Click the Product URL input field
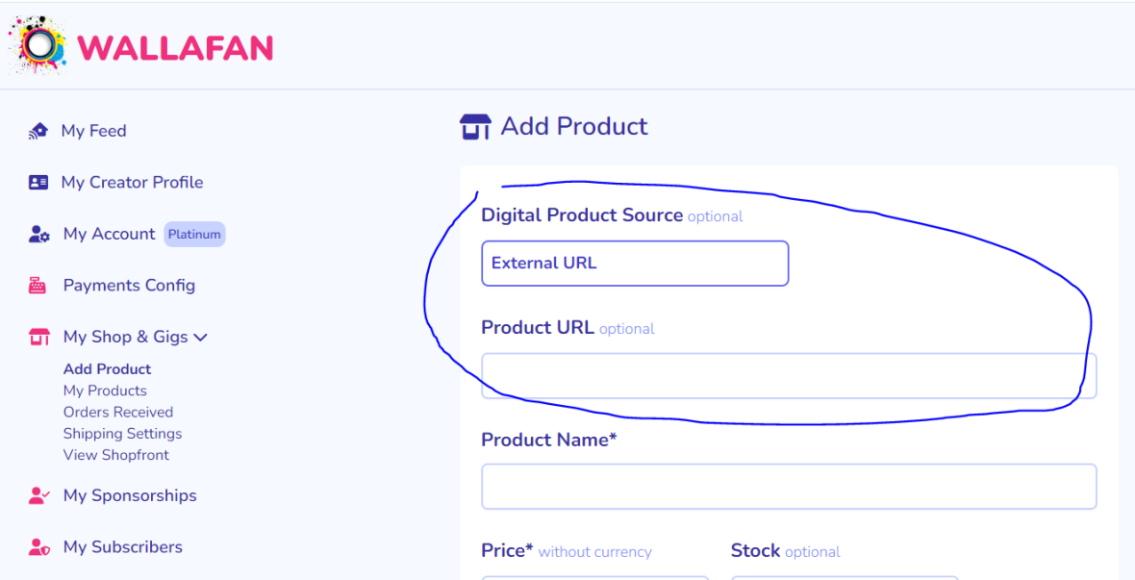This screenshot has height=580, width=1135. [789, 376]
